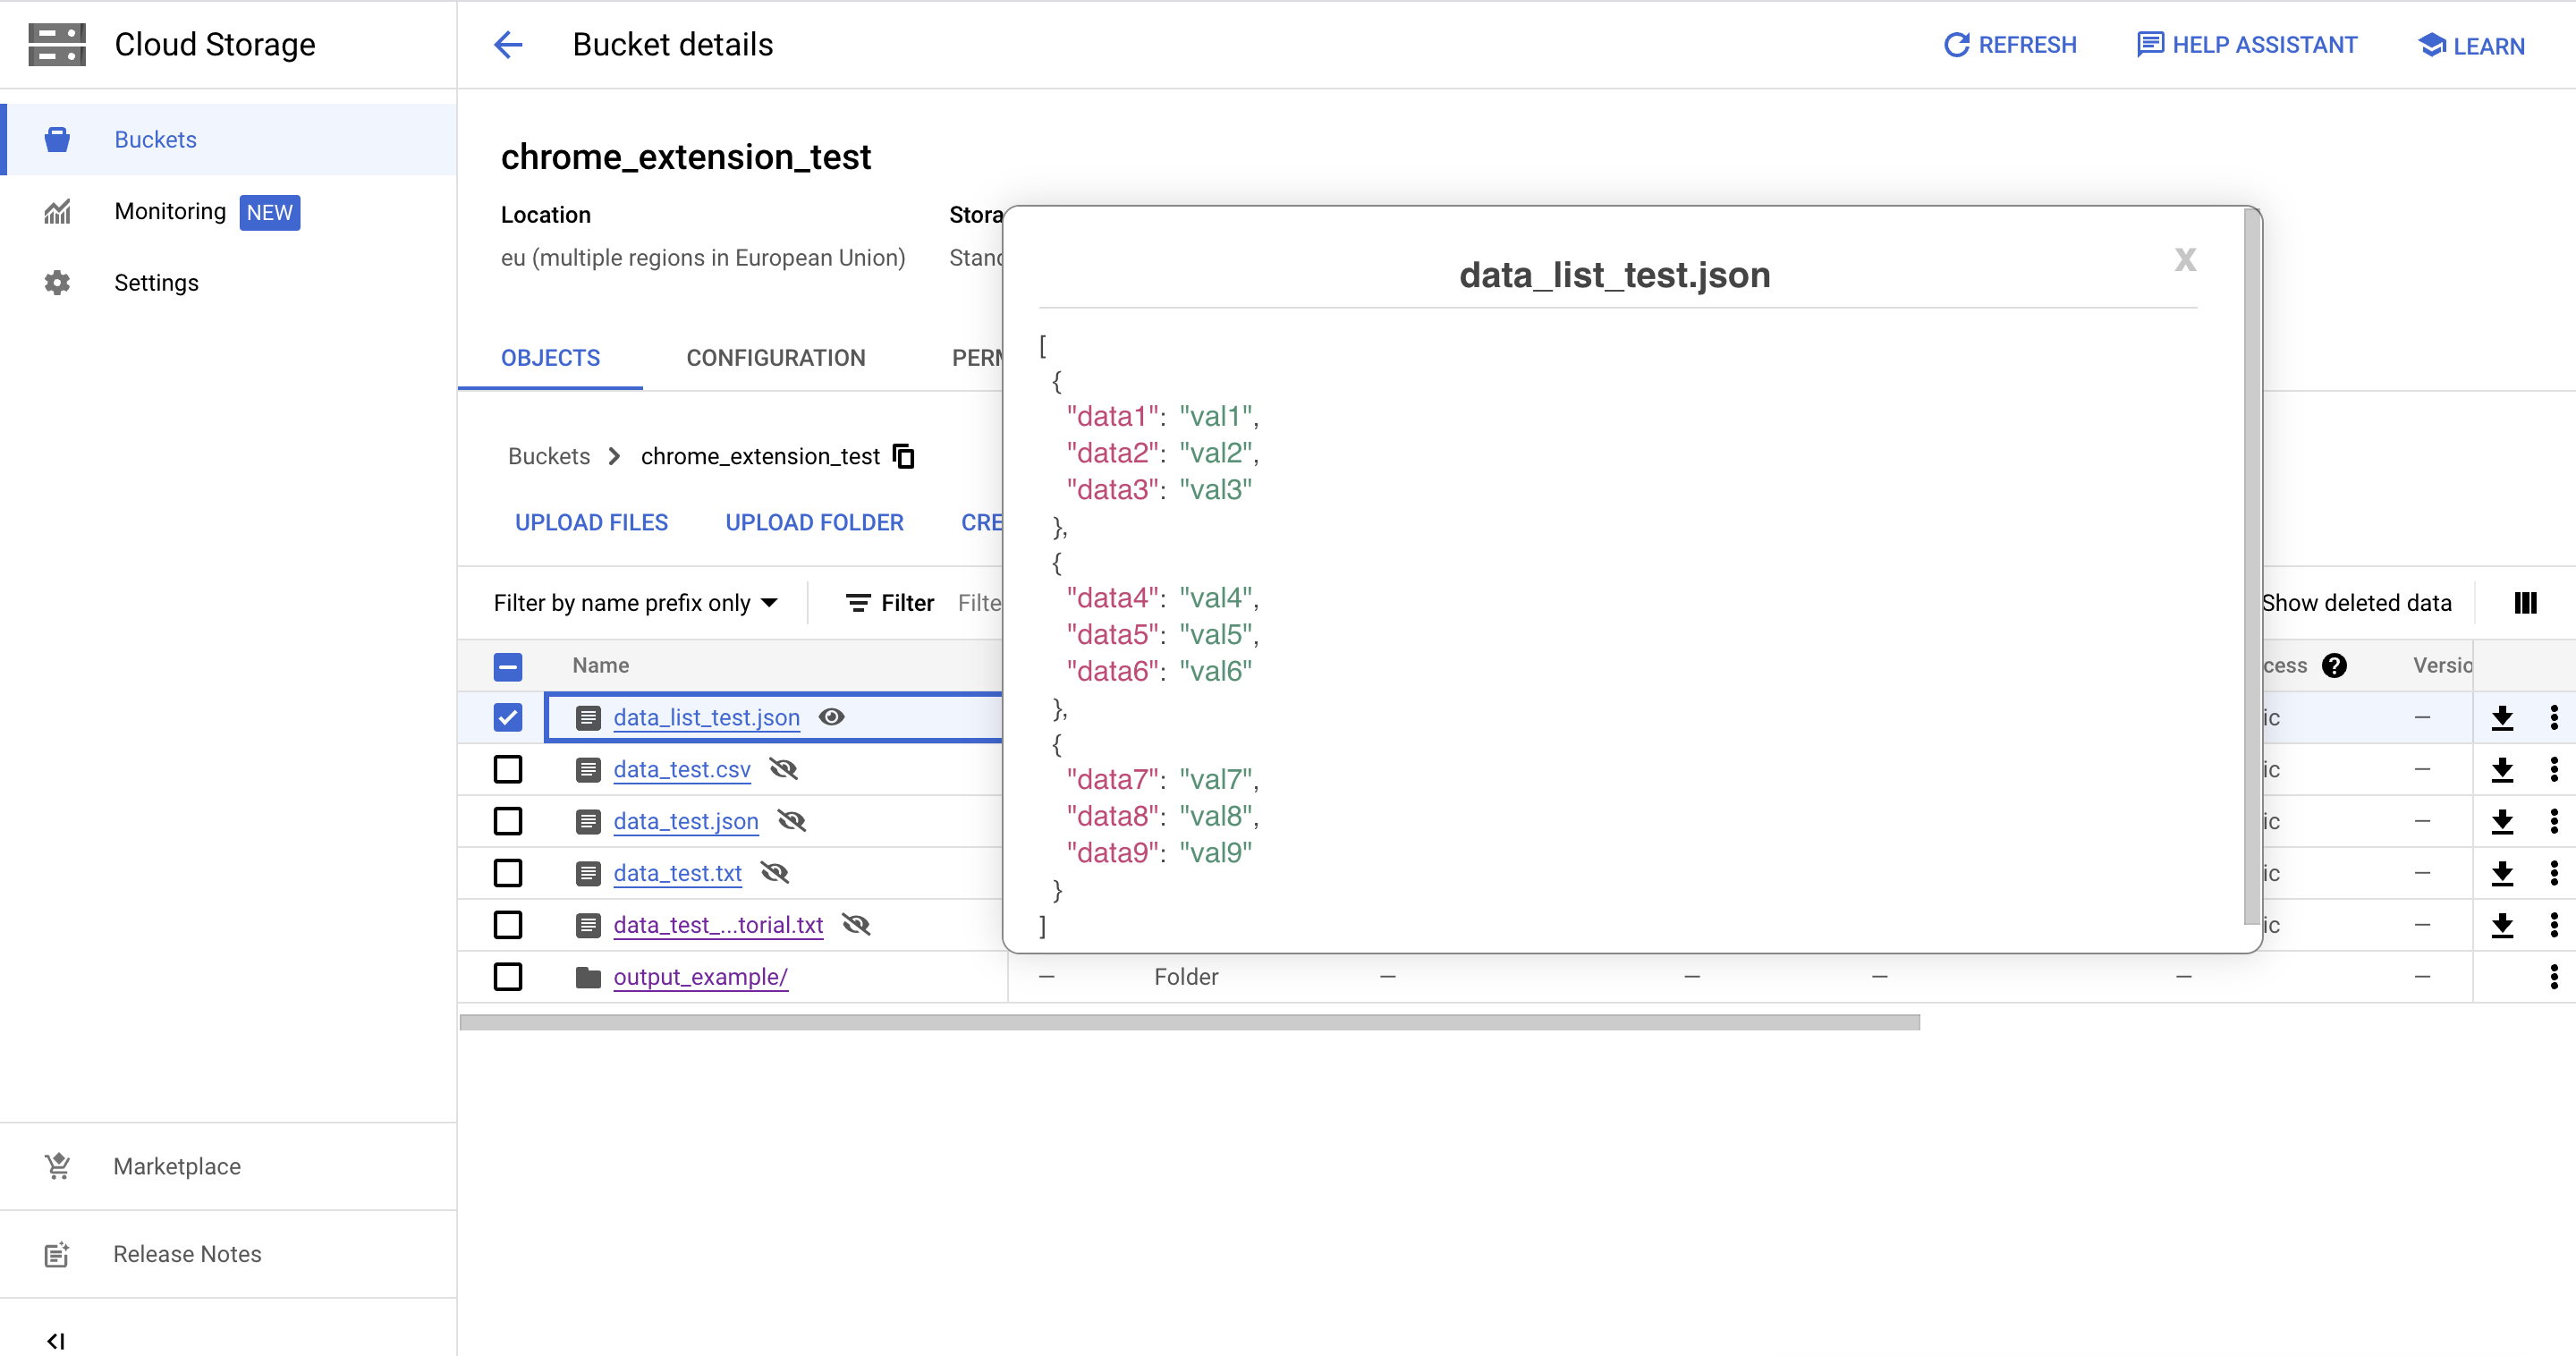Screen dimensions: 2576x1356
Task: Open column display options icon
Action: (x=2525, y=603)
